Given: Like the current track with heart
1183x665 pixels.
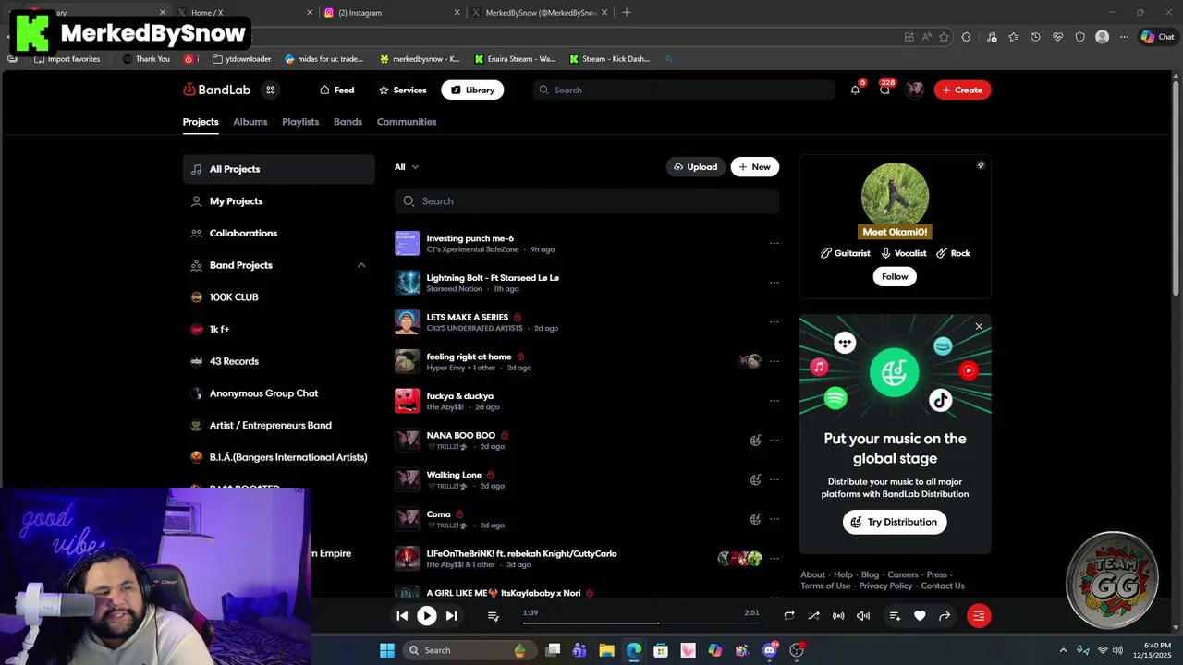Looking at the screenshot, I should tap(920, 616).
